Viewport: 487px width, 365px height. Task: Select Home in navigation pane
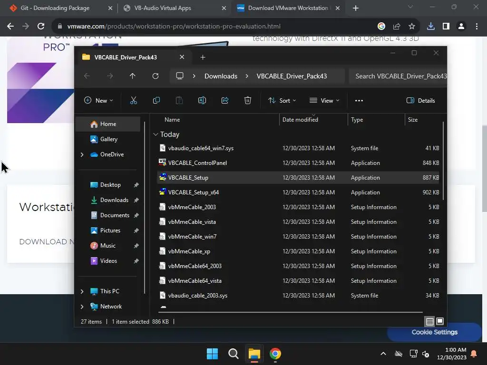click(108, 124)
